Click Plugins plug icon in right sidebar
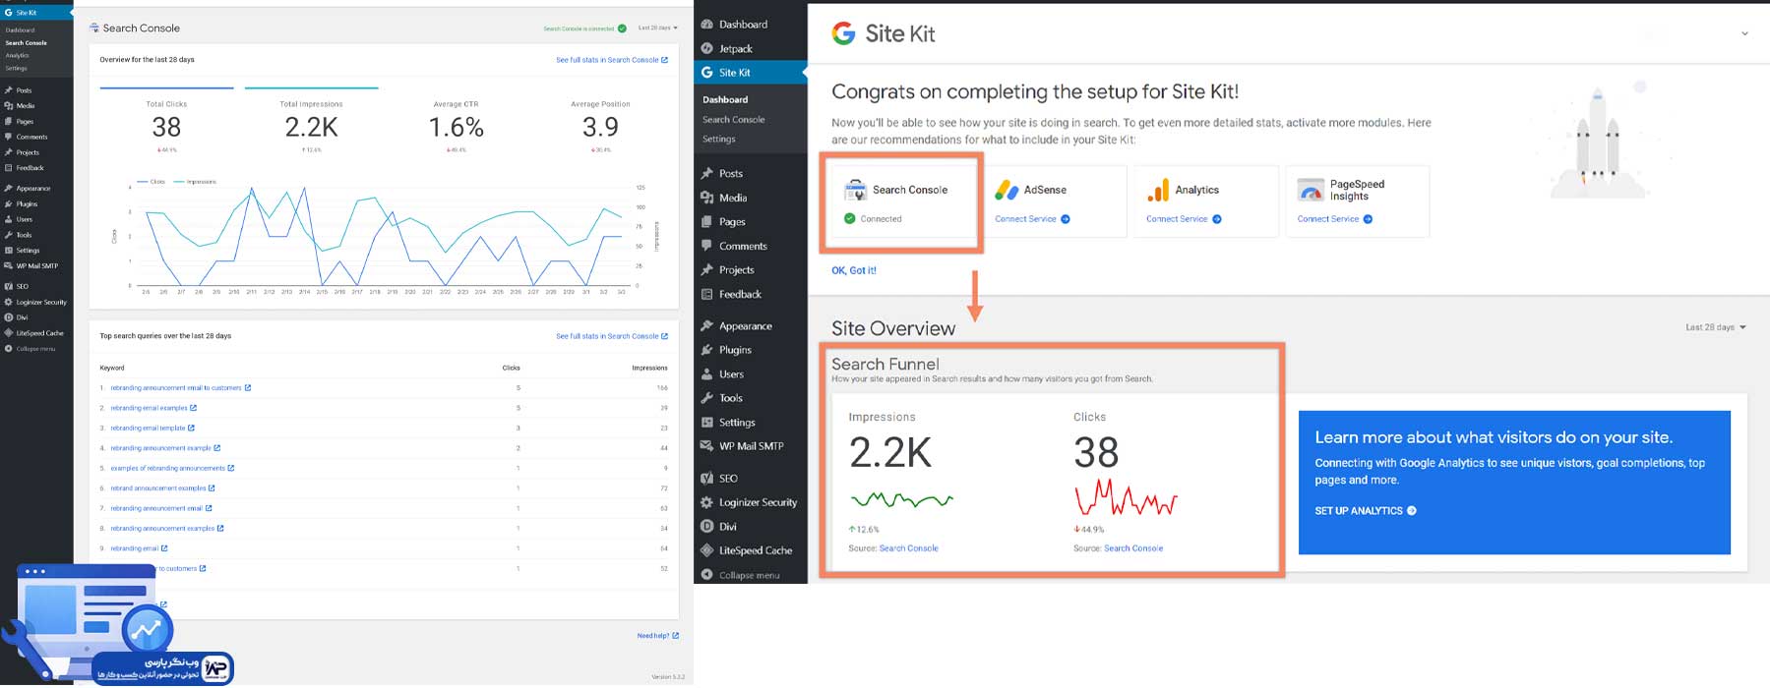This screenshot has width=1770, height=688. pyautogui.click(x=706, y=350)
